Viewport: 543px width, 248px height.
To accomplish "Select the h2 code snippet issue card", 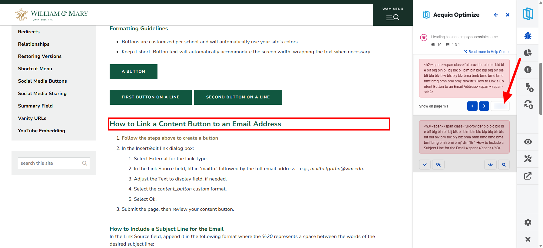I will click(464, 78).
